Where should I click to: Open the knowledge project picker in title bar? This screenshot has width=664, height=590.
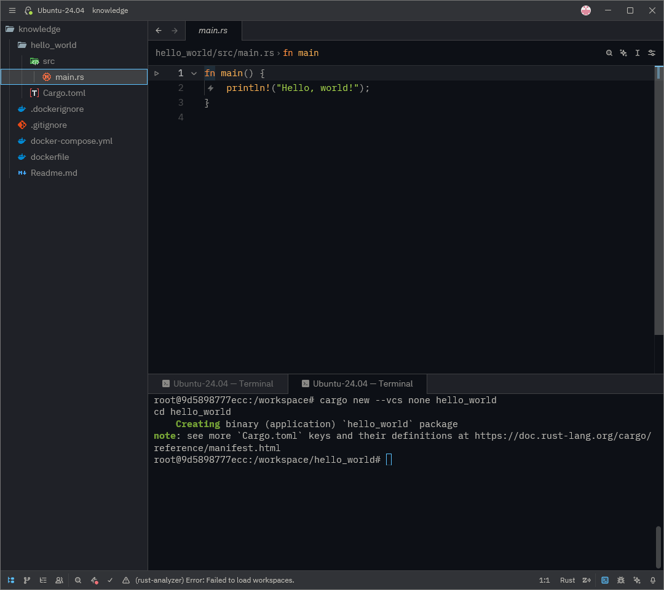pos(110,10)
